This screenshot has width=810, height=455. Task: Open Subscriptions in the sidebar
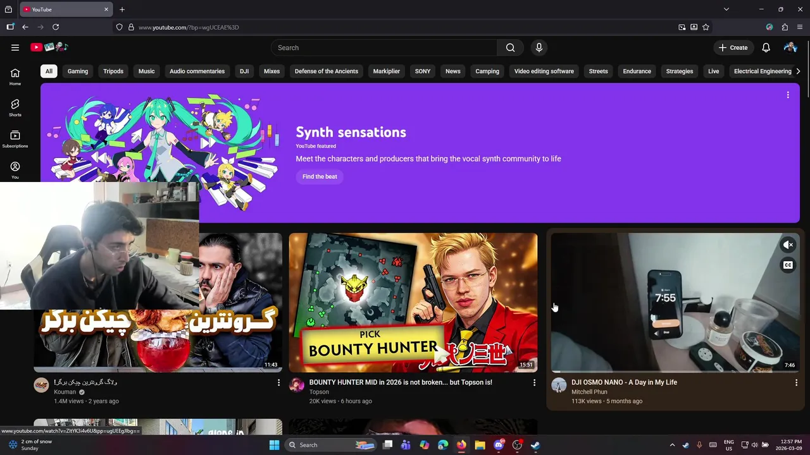coord(15,139)
